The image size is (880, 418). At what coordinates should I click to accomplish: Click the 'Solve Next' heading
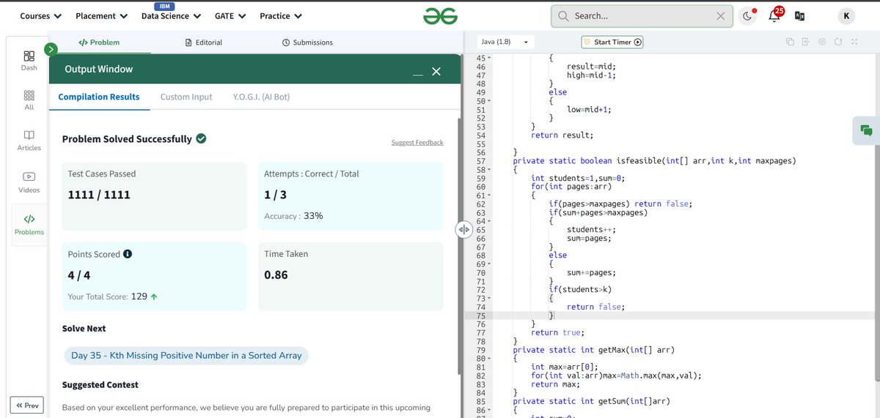85,329
